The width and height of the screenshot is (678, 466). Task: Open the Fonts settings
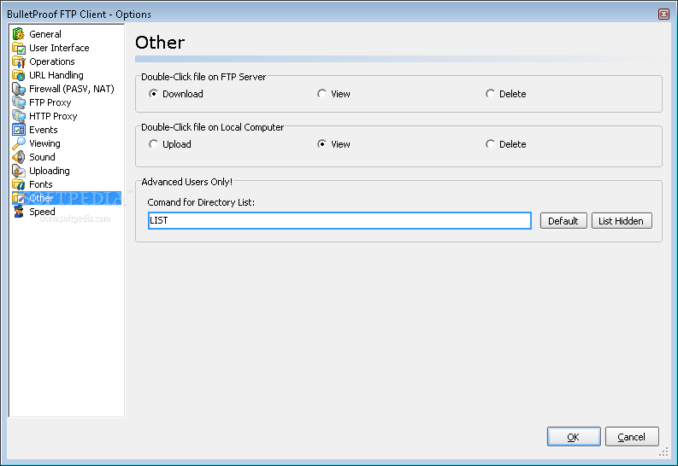[x=41, y=184]
